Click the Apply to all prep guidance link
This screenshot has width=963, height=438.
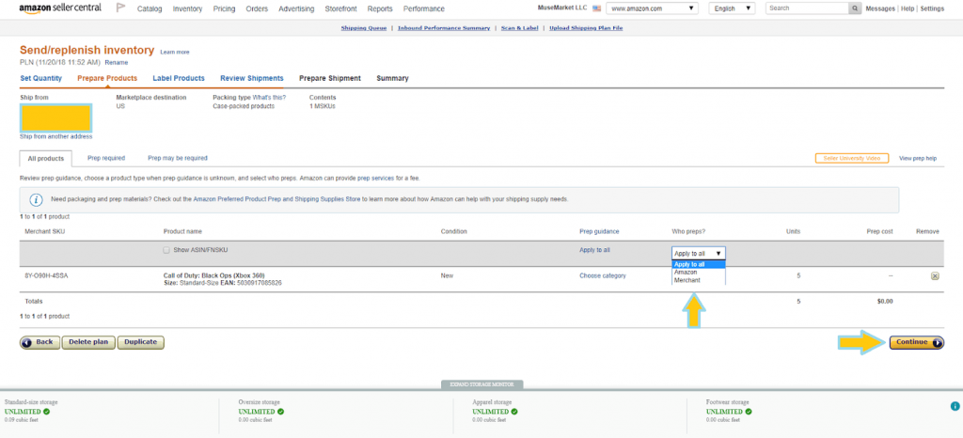[x=594, y=250]
